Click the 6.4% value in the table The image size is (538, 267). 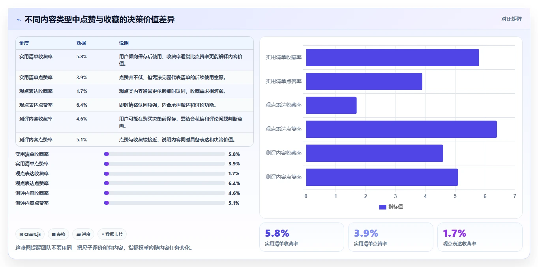click(82, 105)
